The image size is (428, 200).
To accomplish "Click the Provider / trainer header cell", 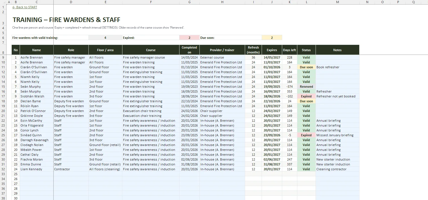I will 222,50.
